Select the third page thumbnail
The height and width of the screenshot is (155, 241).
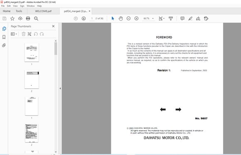tap(32, 106)
